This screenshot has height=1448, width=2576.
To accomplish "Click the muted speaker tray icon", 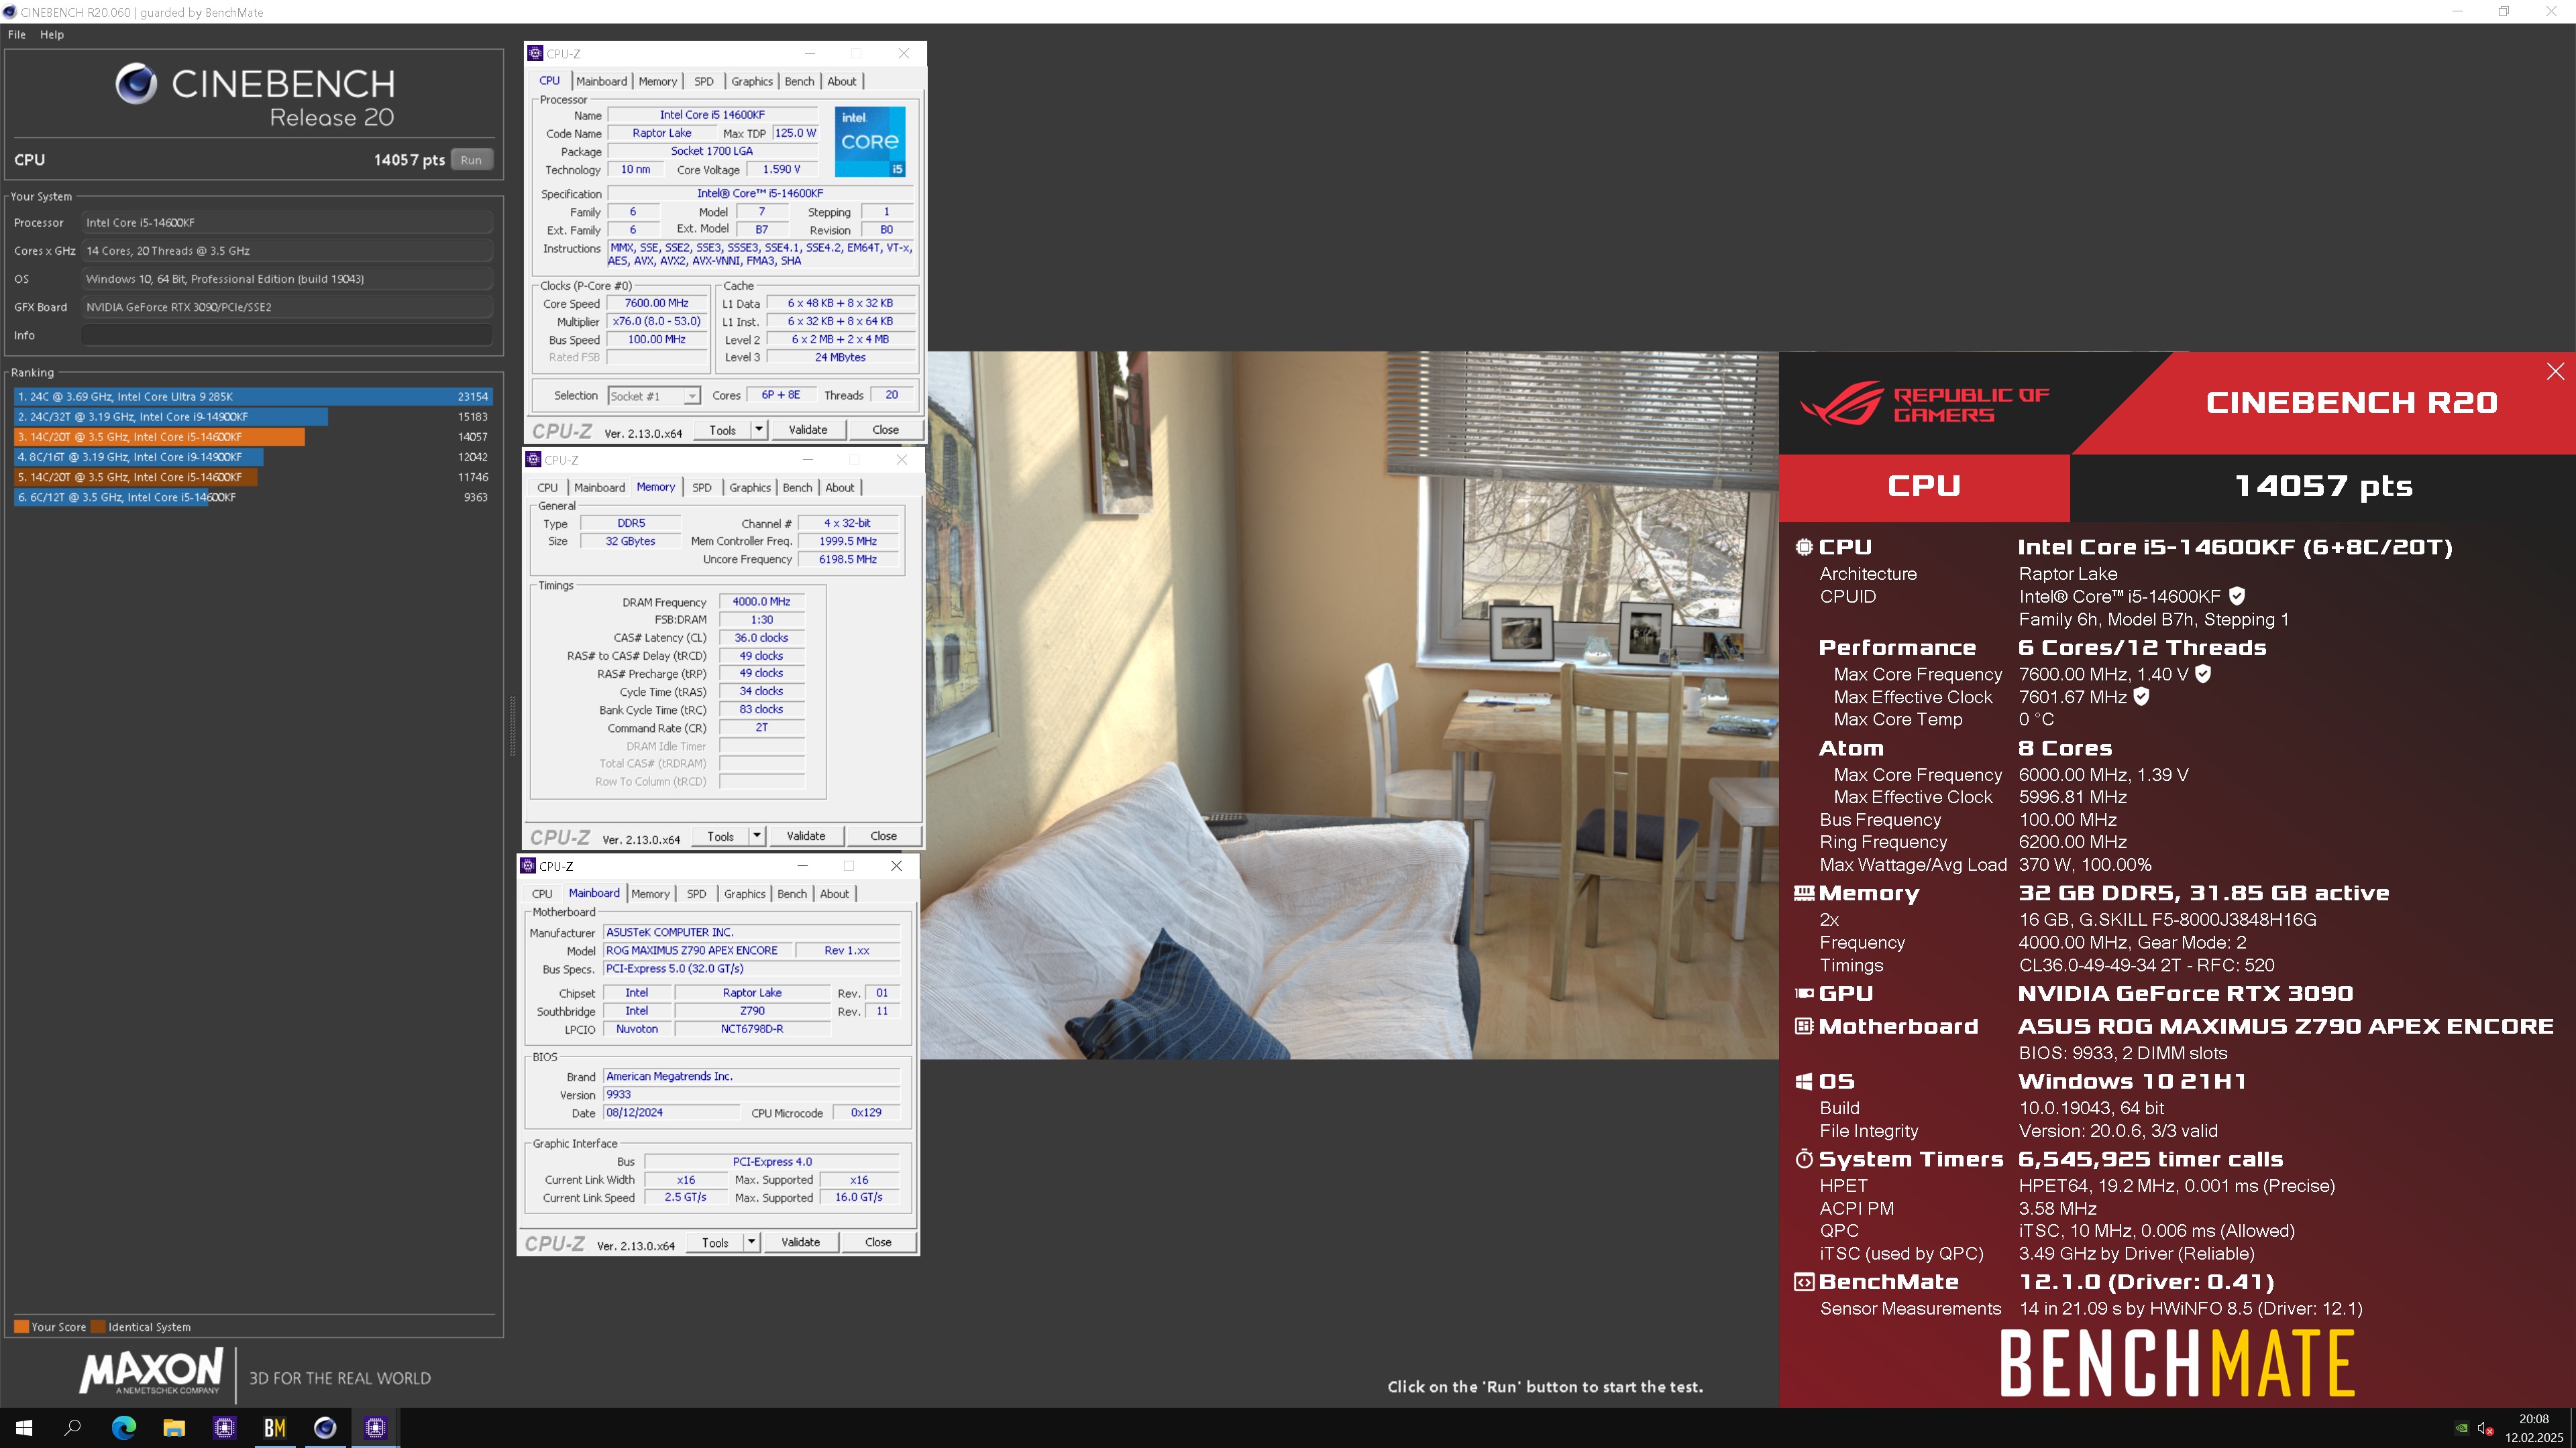I will (2486, 1428).
